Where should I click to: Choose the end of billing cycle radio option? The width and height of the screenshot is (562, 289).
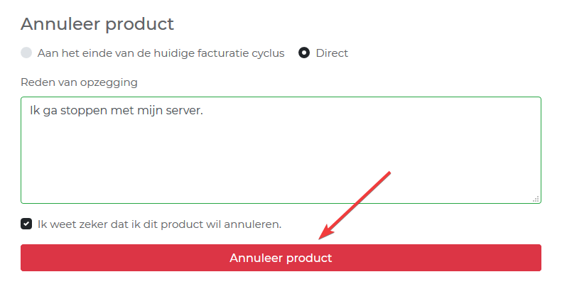click(x=26, y=53)
